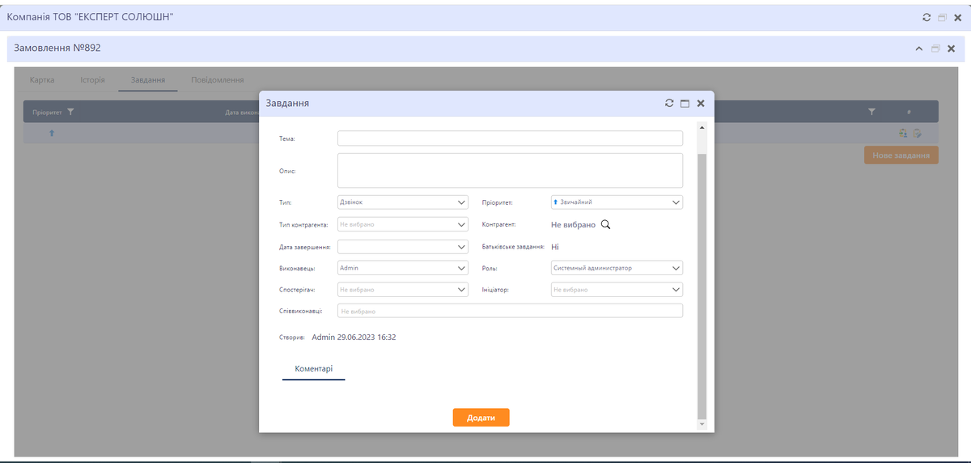The width and height of the screenshot is (971, 463).
Task: Open the Дата завершення date dropdown
Action: [x=402, y=247]
